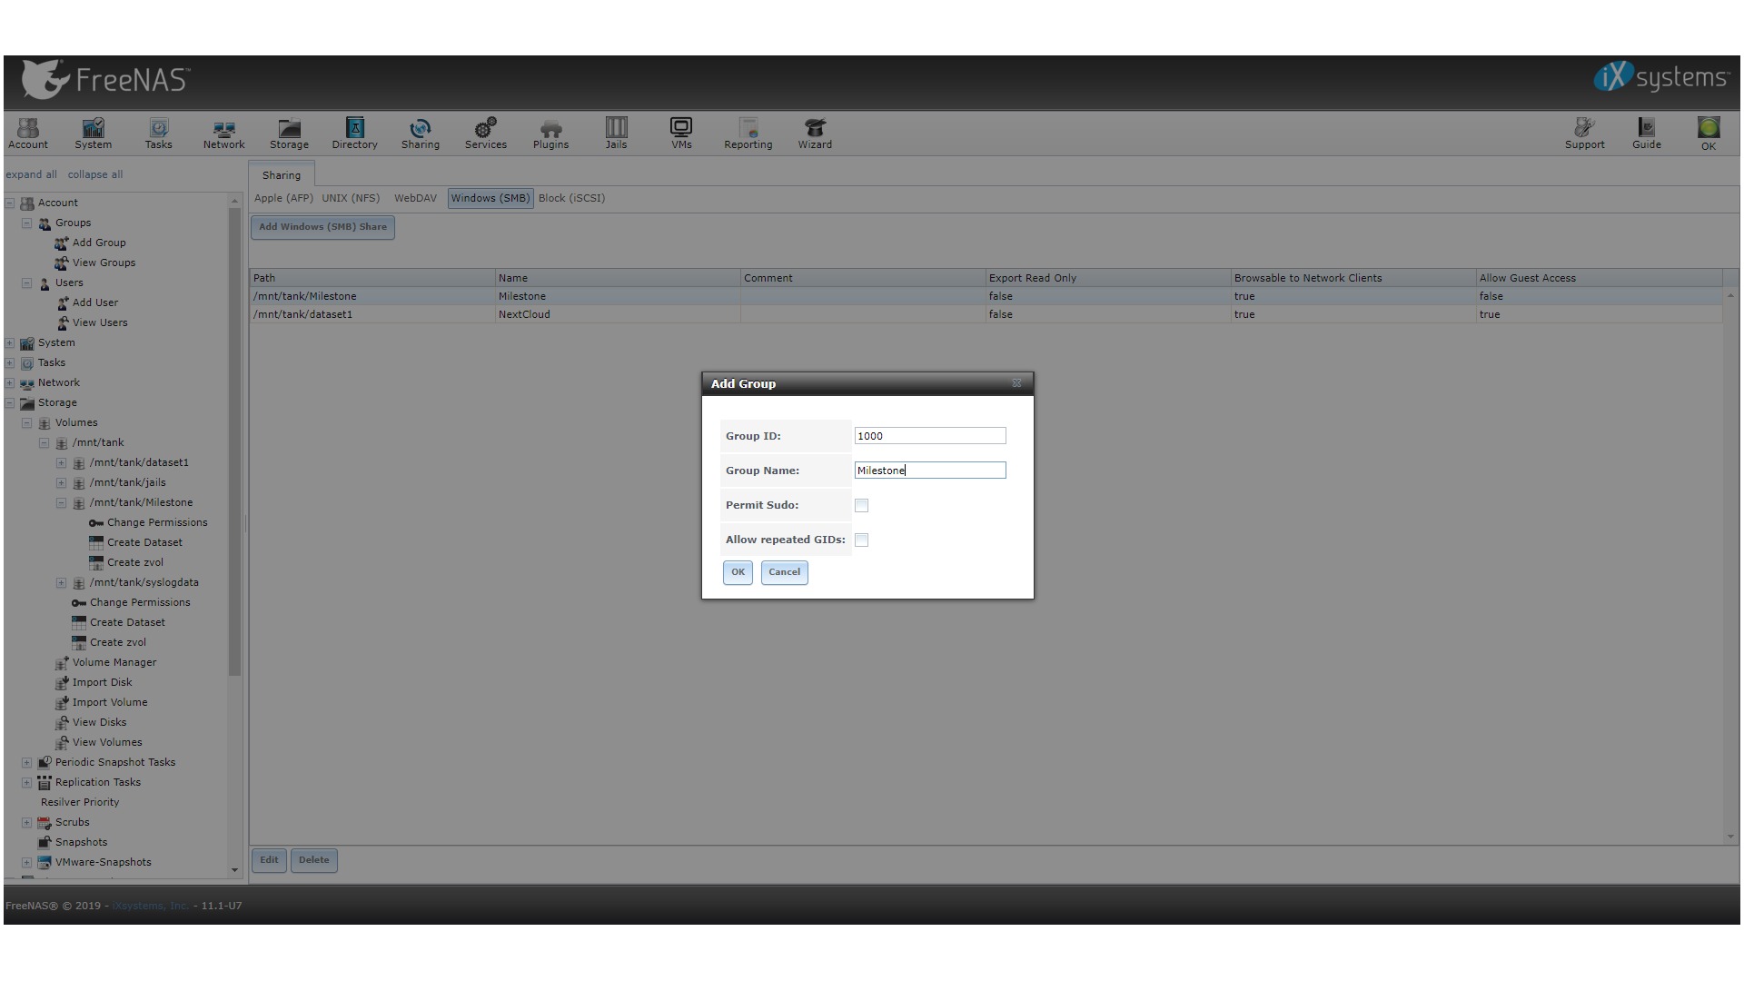
Task: Open the Network toolbar icon
Action: 223,133
